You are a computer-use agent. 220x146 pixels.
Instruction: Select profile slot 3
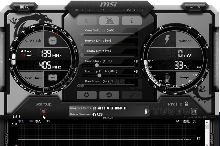click(171, 111)
